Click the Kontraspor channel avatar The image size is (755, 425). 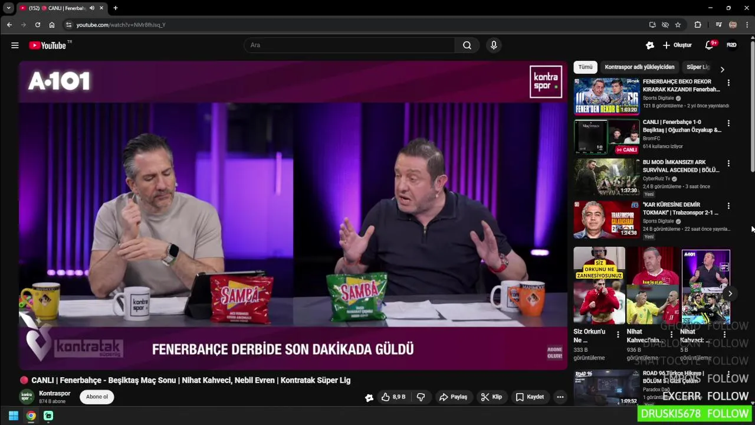[x=27, y=397]
